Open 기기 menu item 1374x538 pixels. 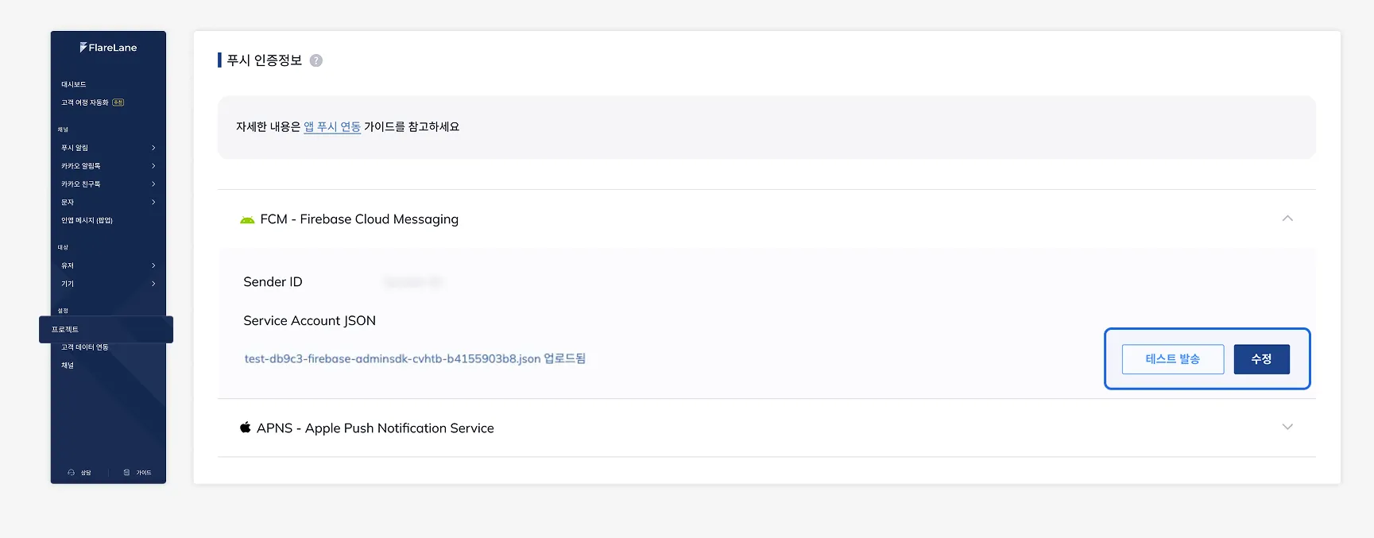(68, 284)
